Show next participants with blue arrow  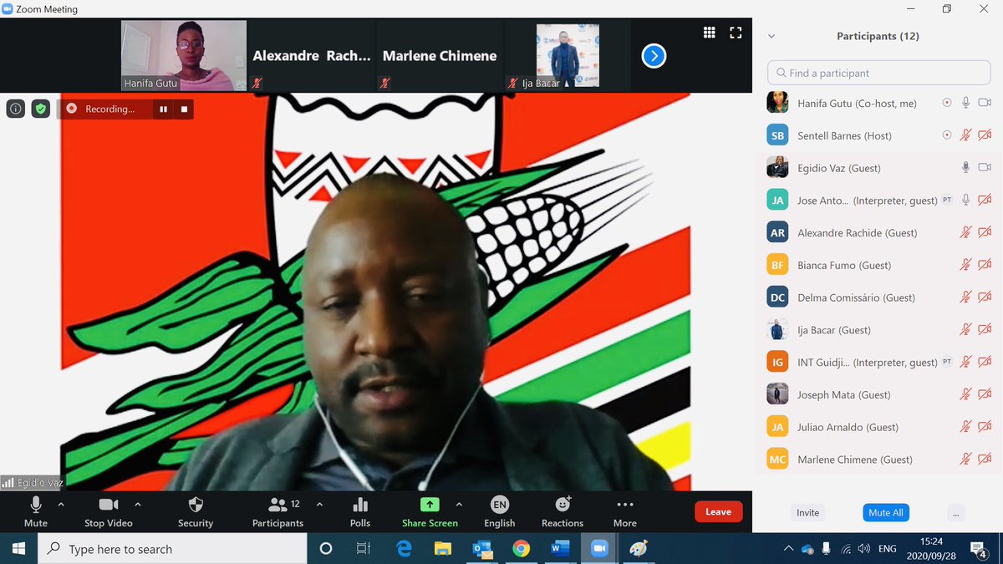654,56
